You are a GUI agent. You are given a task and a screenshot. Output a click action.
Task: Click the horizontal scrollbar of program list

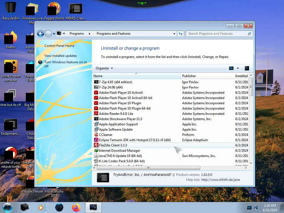point(149,168)
